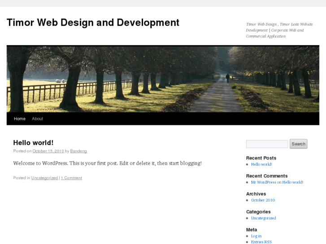Click Mr WordPress commenter link
Image resolution: width=326 pixels, height=244 pixels.
click(x=263, y=182)
